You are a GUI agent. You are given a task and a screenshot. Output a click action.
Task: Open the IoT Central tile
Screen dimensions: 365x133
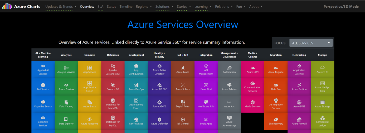(183, 121)
